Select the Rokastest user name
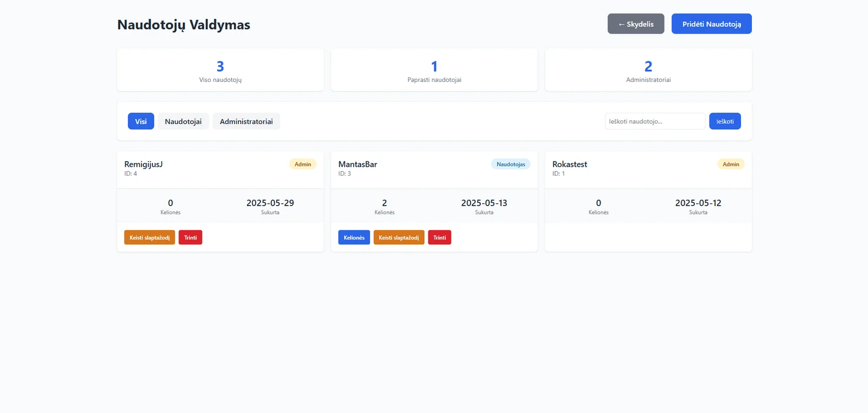 pos(570,164)
